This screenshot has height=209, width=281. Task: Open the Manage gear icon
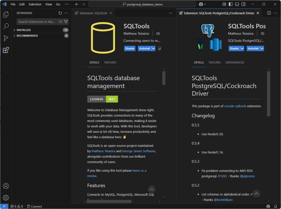(6, 197)
